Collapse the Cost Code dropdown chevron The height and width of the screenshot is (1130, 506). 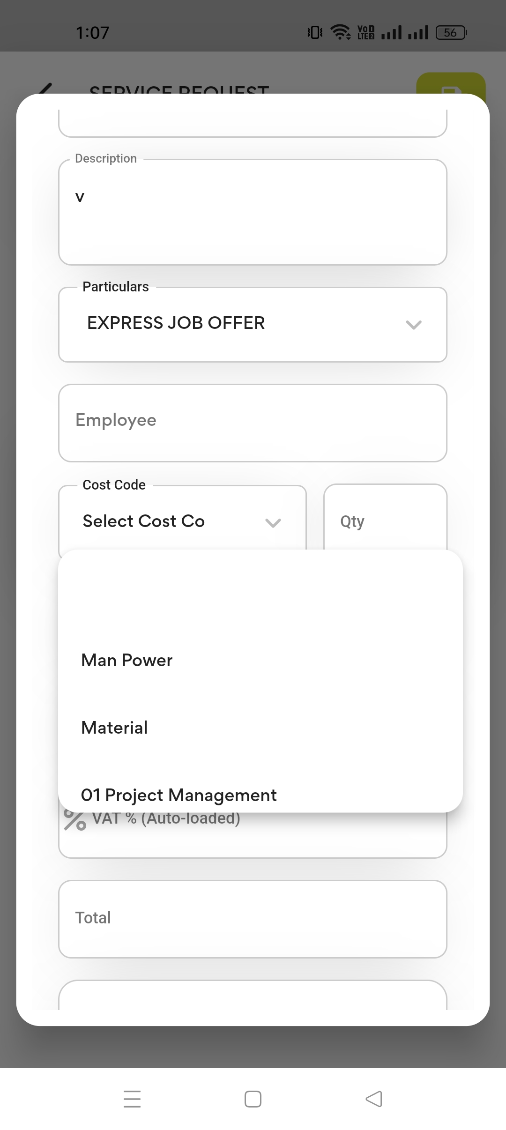pyautogui.click(x=273, y=522)
